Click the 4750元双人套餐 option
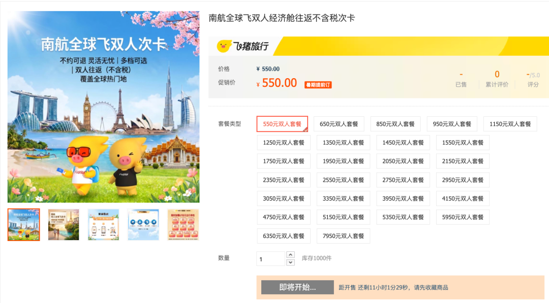 [284, 217]
